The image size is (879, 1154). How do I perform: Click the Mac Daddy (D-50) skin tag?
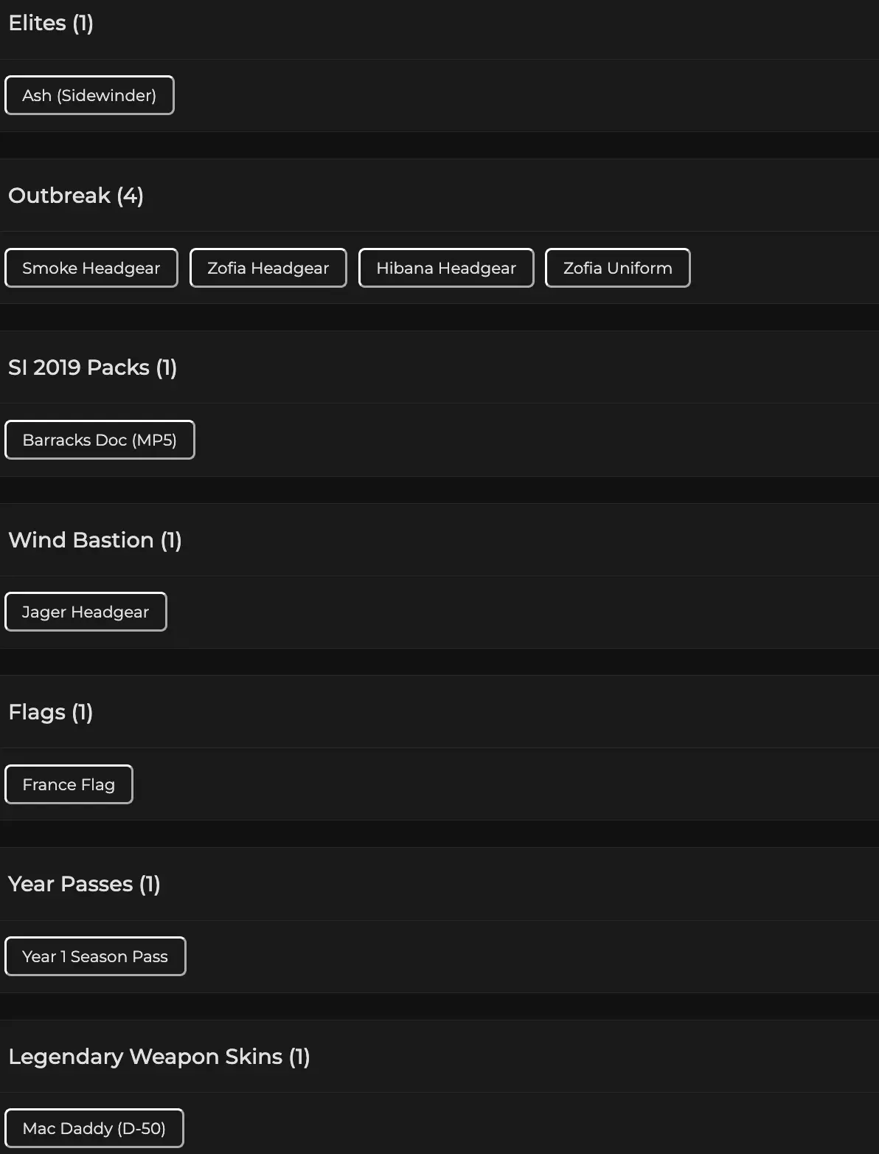[x=94, y=1128]
